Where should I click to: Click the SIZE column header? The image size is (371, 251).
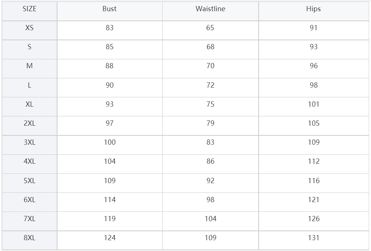[29, 9]
